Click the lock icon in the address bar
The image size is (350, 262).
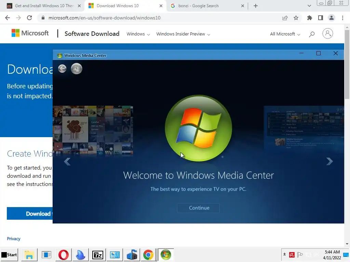pos(43,18)
